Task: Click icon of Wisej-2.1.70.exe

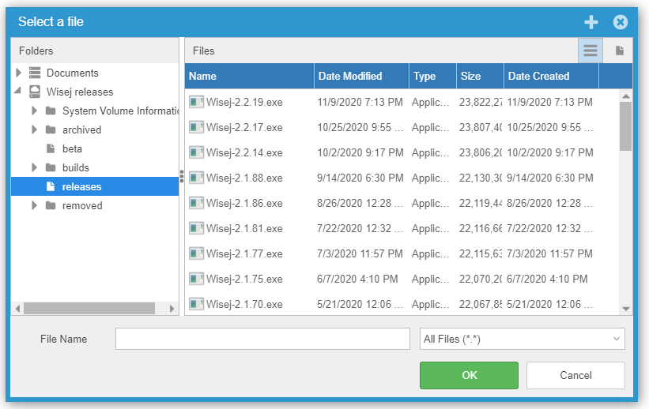Action: point(196,304)
